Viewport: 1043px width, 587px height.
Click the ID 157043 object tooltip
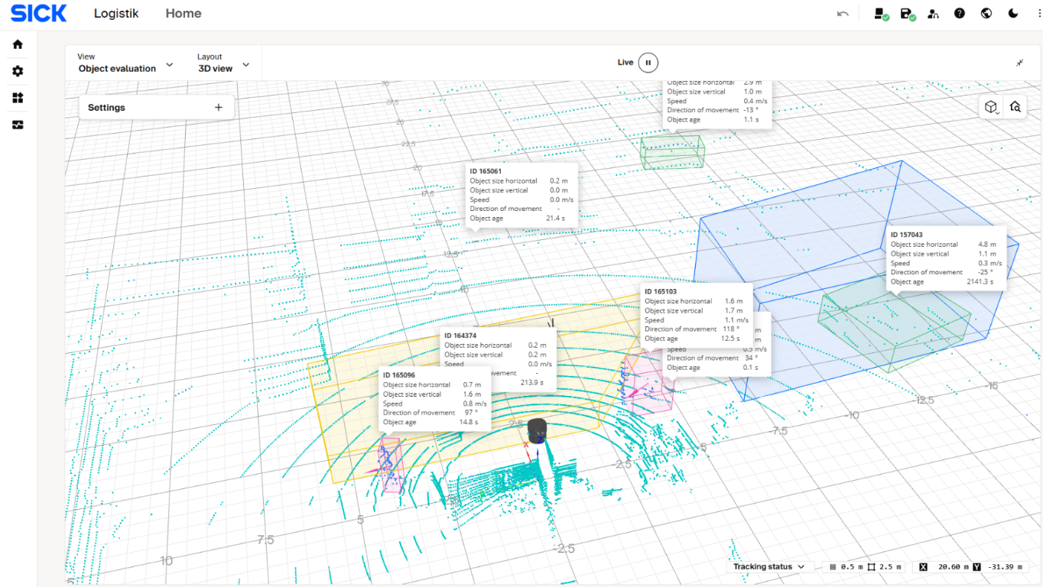[x=946, y=258]
